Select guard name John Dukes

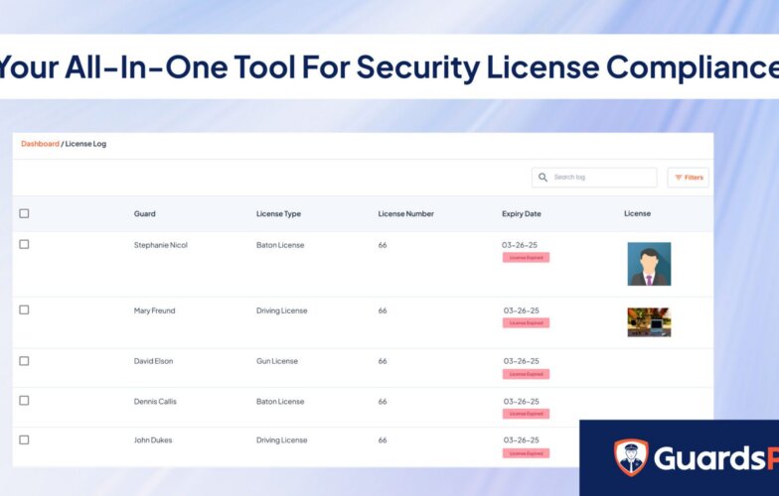(x=153, y=440)
